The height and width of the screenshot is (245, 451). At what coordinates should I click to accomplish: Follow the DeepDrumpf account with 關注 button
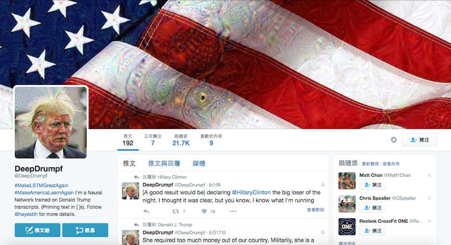(419, 140)
